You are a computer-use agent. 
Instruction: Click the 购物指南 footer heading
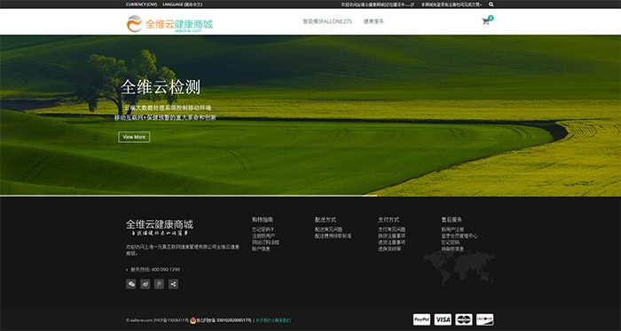point(263,219)
